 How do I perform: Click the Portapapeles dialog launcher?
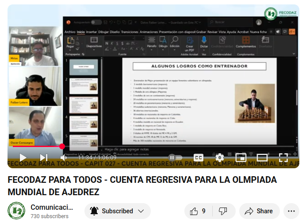[x=83, y=54]
